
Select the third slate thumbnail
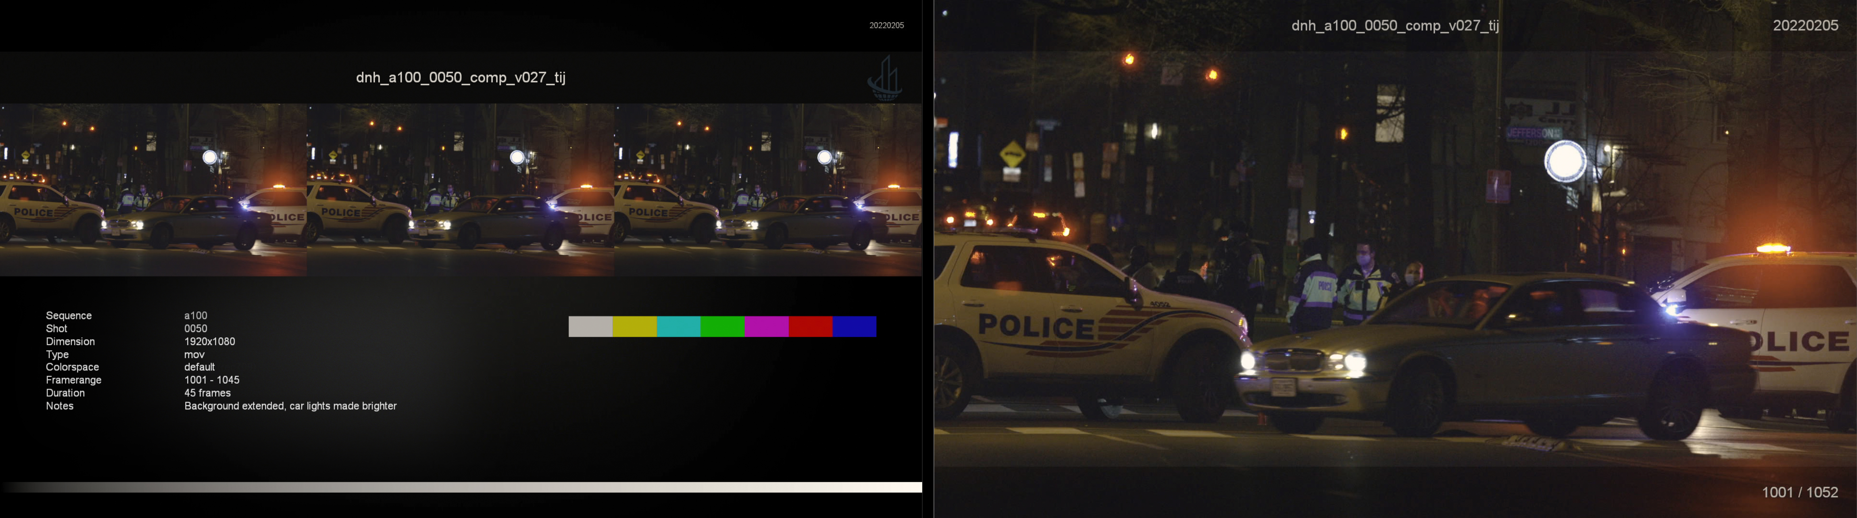pyautogui.click(x=768, y=189)
